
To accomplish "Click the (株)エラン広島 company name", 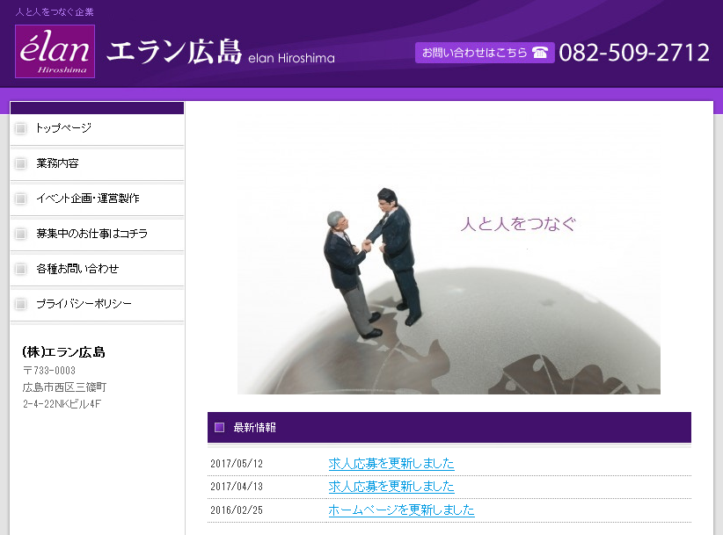I will click(63, 352).
